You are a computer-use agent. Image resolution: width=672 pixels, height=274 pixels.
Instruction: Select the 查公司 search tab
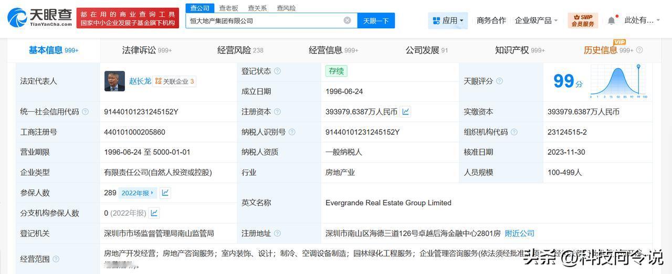point(200,8)
